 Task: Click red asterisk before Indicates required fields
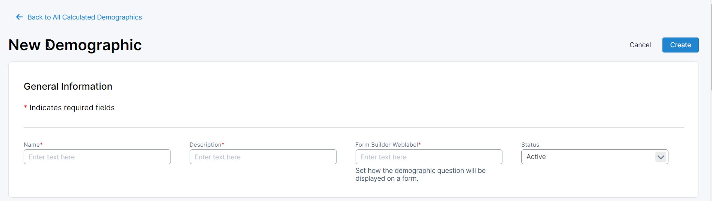click(x=26, y=108)
